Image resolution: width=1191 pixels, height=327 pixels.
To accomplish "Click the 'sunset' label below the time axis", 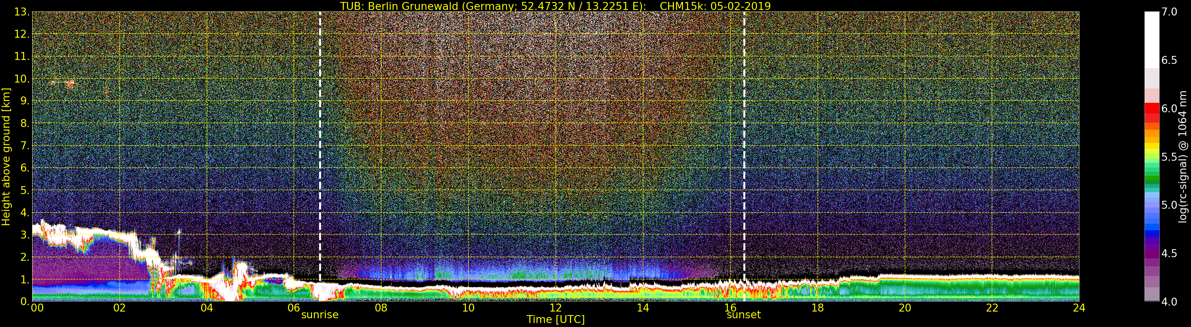I will tap(743, 315).
